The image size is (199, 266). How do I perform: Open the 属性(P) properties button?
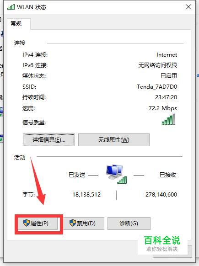point(38,223)
